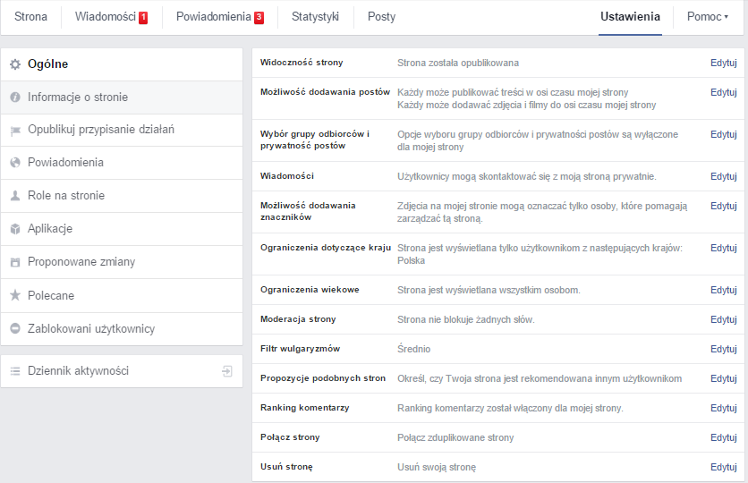Viewport: 748px width, 483px height.
Task: Click 'Strona nie blokuje żadnych słów.' text
Action: [x=466, y=319]
